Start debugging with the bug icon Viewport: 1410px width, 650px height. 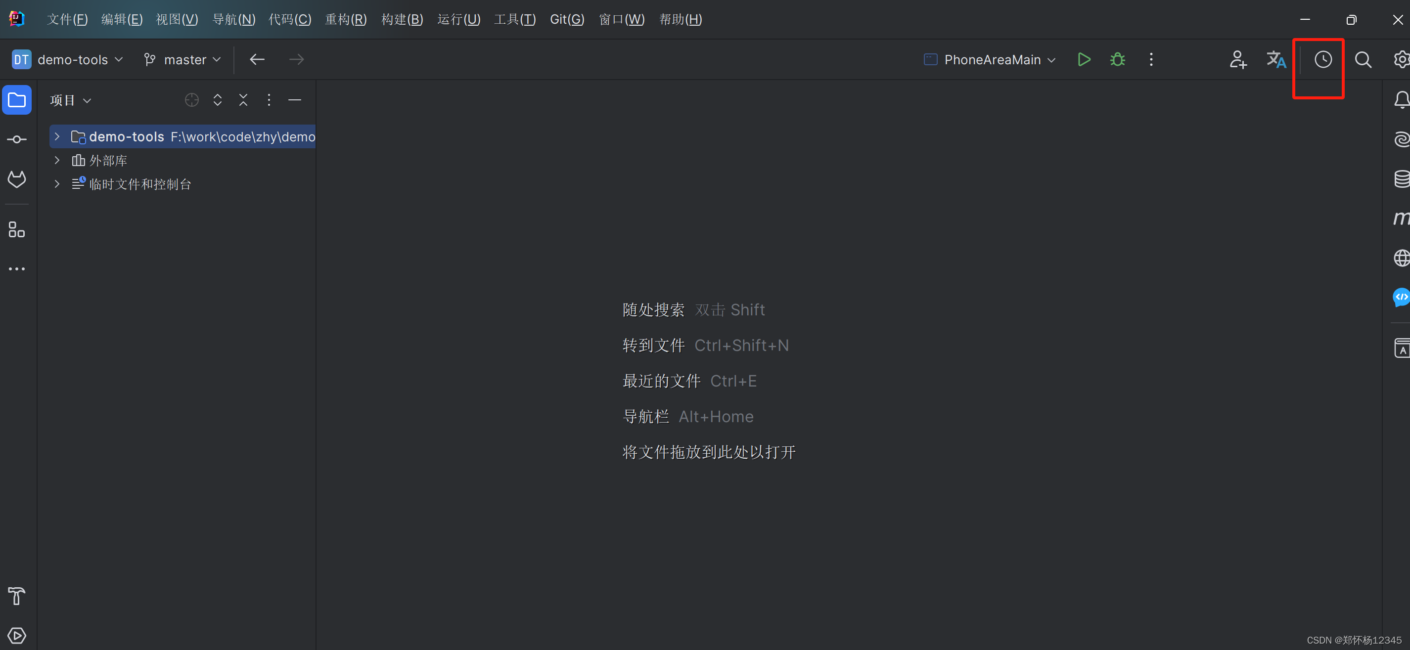tap(1117, 59)
